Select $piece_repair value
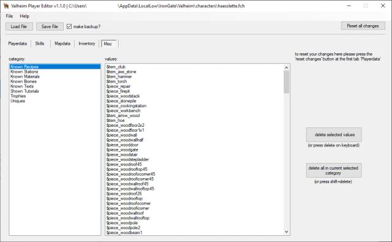Screen dimensions: 392x242 (194, 86)
